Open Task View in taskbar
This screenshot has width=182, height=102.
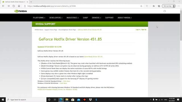tap(55, 99)
